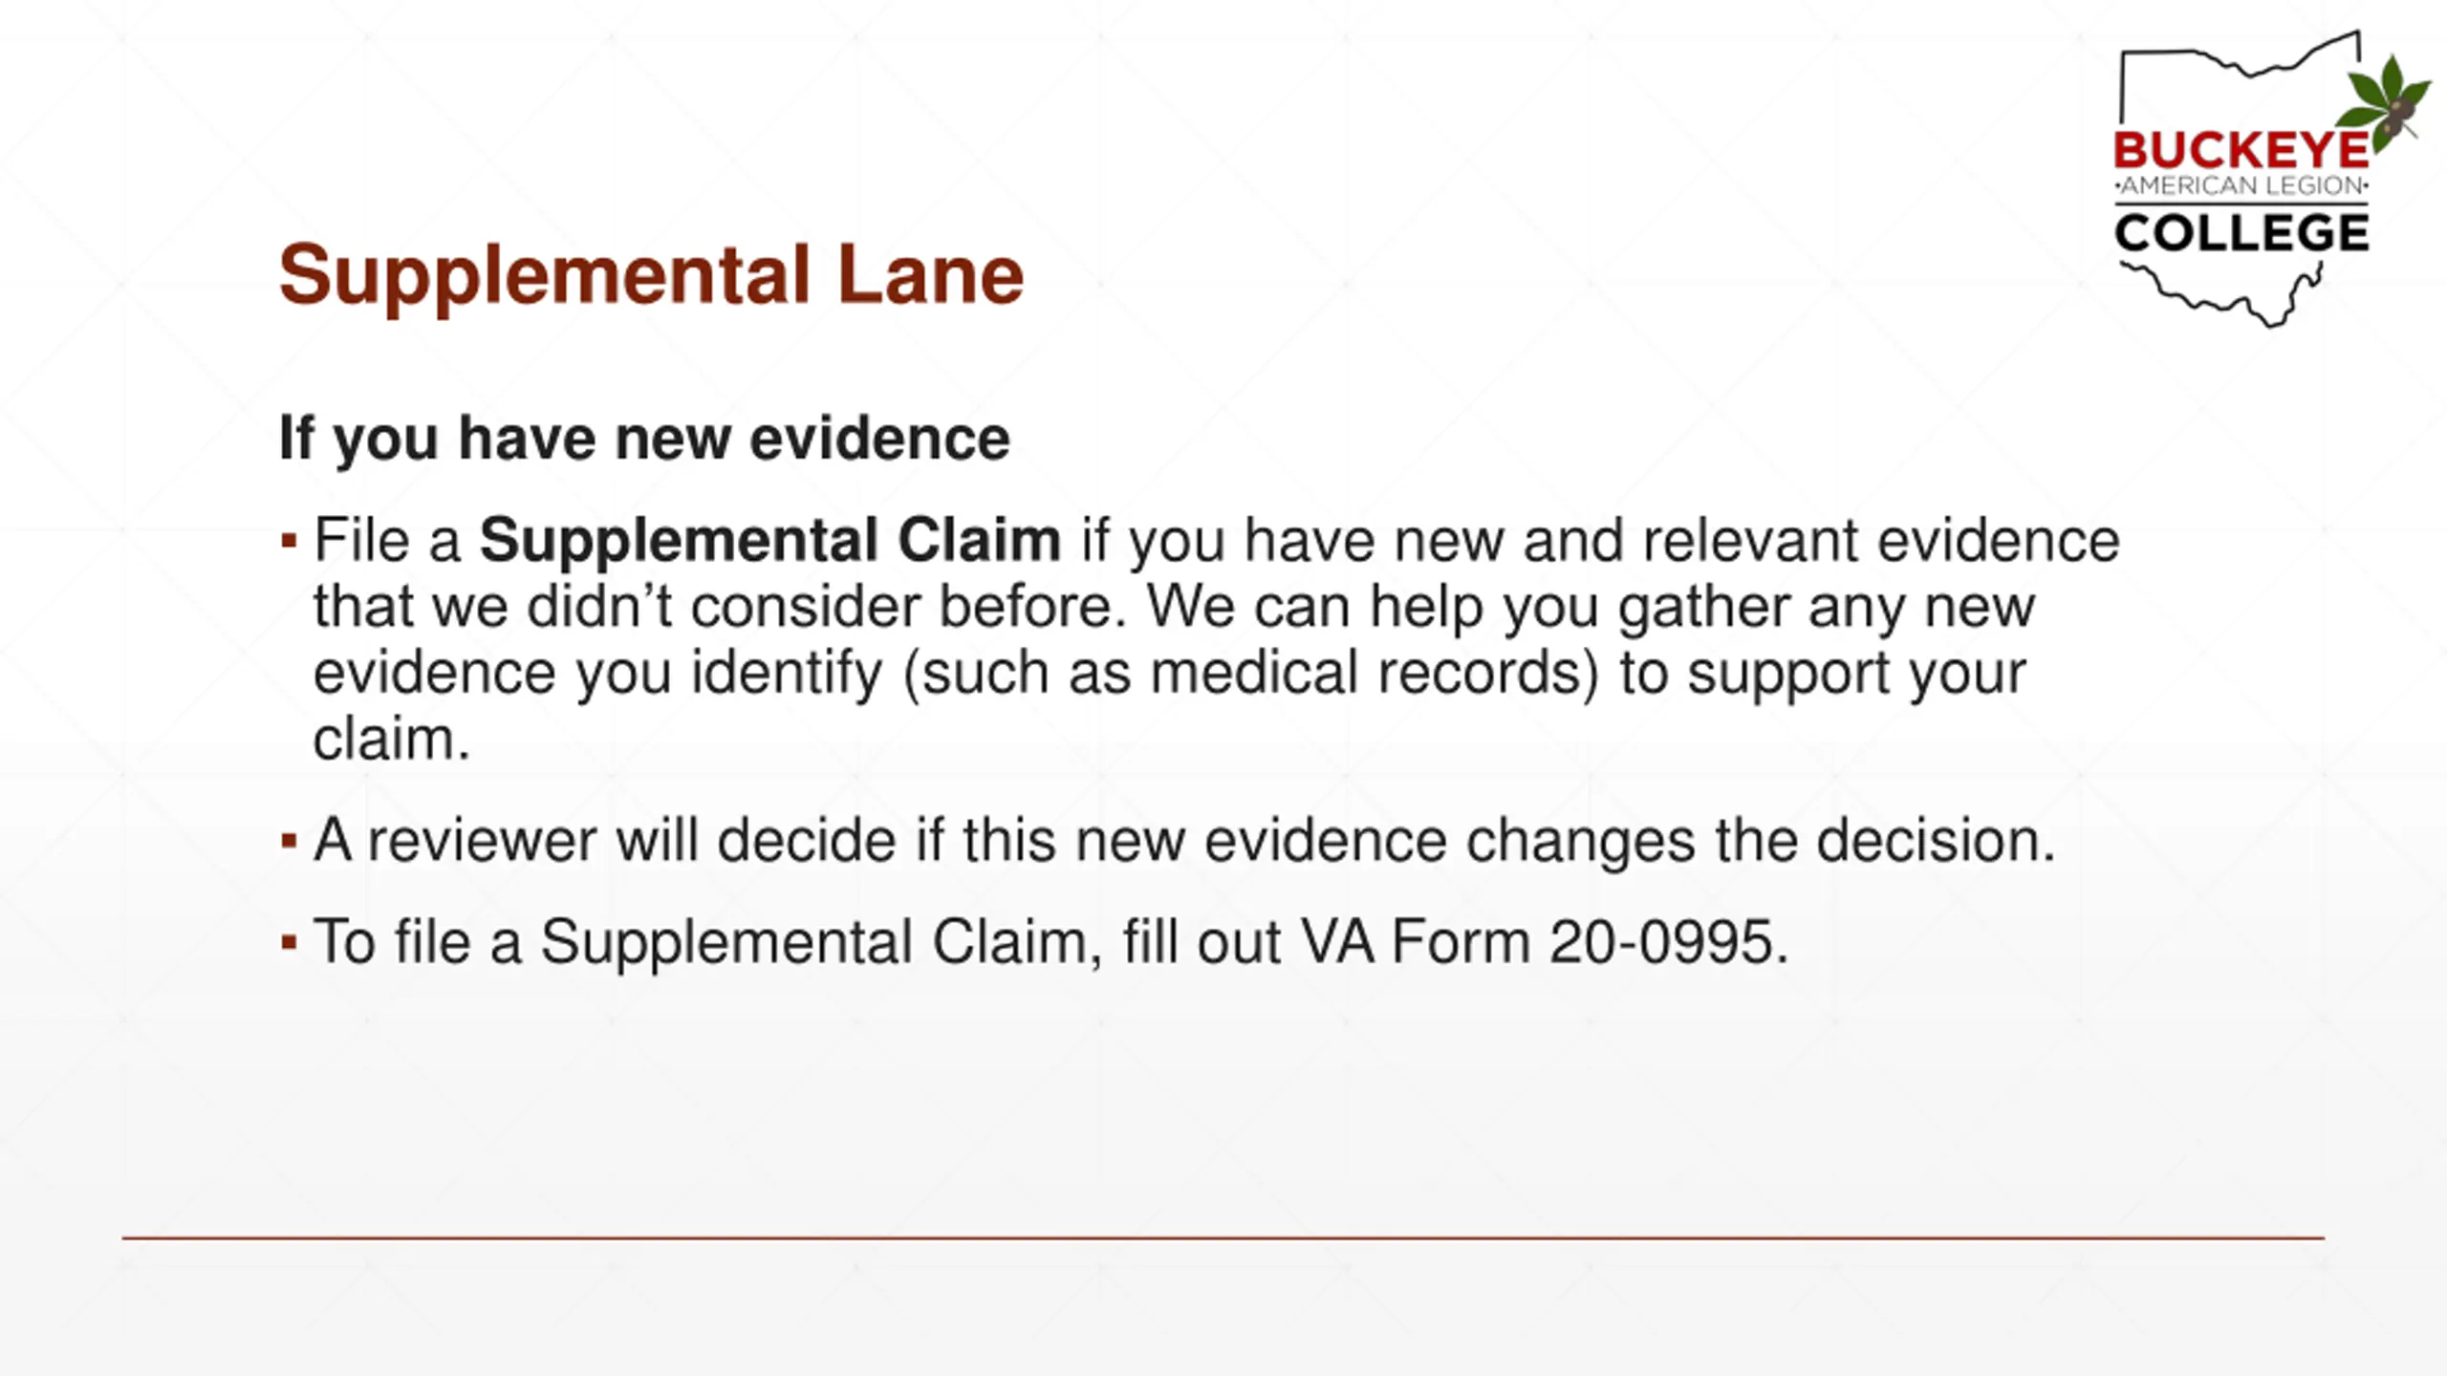
Task: Click the reviewer will decide sentence
Action: coord(1184,841)
